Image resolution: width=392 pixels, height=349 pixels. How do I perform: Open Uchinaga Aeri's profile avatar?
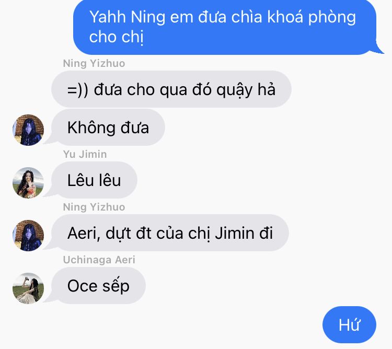[x=28, y=288]
